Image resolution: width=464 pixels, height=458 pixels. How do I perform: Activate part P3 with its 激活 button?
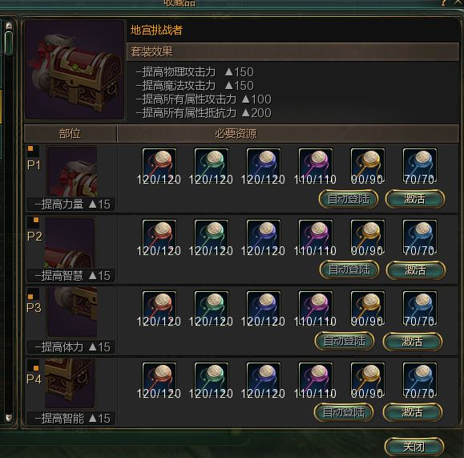(413, 341)
